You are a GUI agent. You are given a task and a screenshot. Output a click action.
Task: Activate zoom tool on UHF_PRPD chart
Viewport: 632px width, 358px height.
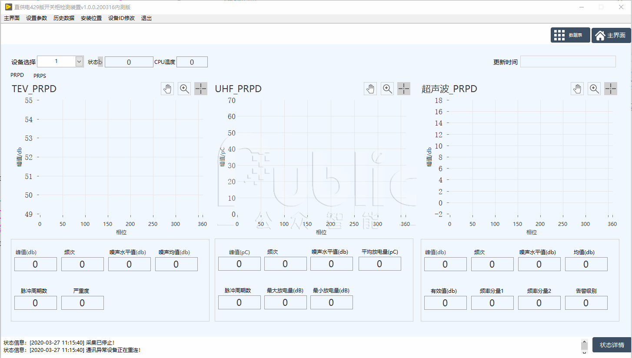(387, 89)
